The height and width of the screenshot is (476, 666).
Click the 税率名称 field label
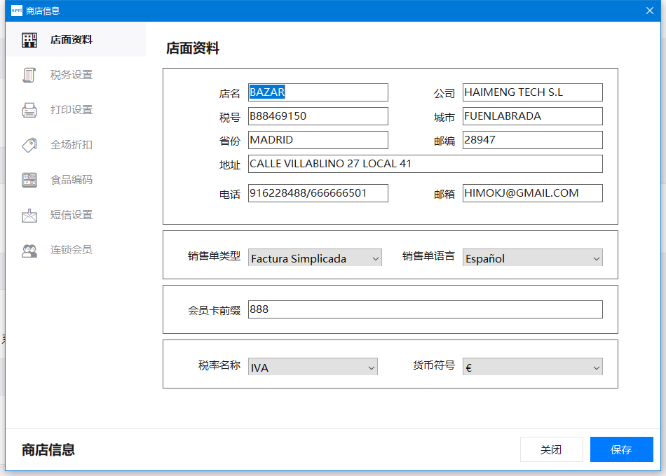tap(219, 365)
